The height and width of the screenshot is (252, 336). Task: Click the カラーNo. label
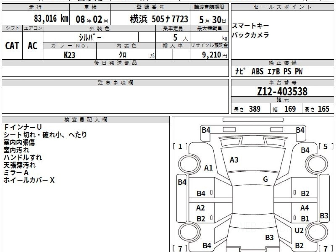(70, 46)
